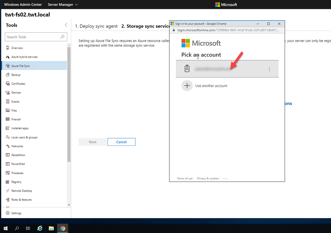Viewport: 331px width, 233px height.
Task: Open the Networks tool icon
Action: point(8,146)
